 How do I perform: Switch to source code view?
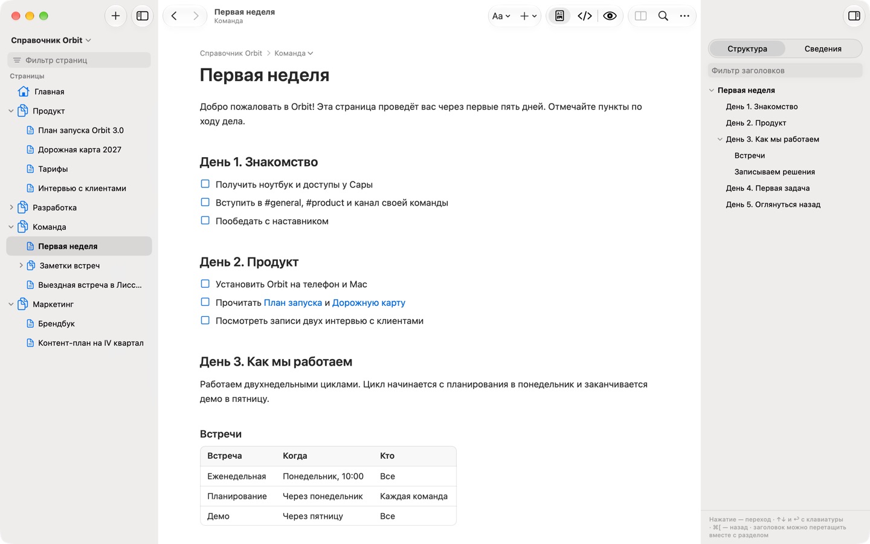pyautogui.click(x=585, y=16)
